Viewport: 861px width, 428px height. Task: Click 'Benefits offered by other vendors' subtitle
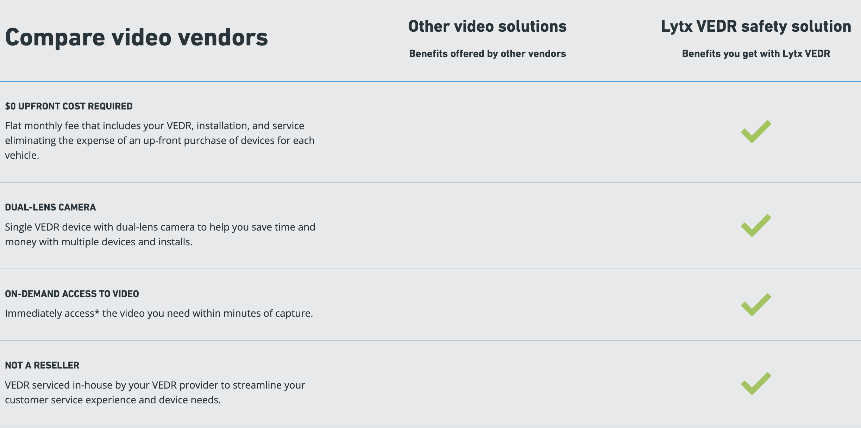pos(487,54)
